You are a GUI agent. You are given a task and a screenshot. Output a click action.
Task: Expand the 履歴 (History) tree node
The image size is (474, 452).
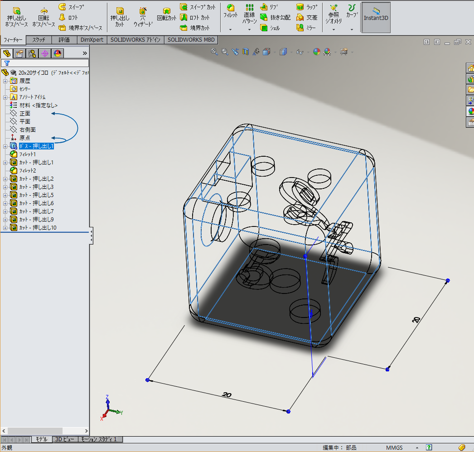[x=5, y=81]
